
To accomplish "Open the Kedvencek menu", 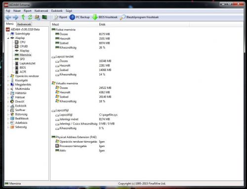I will (41, 11).
